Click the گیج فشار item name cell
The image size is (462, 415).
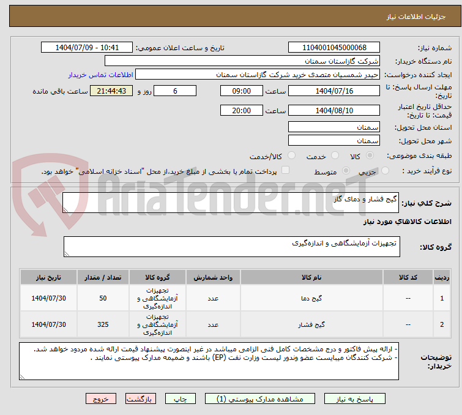click(311, 324)
